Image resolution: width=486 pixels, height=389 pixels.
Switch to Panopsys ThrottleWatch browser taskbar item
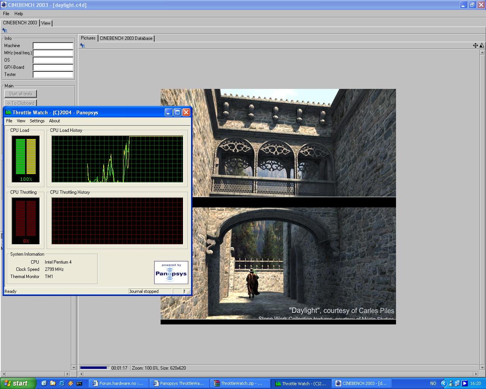(x=180, y=383)
